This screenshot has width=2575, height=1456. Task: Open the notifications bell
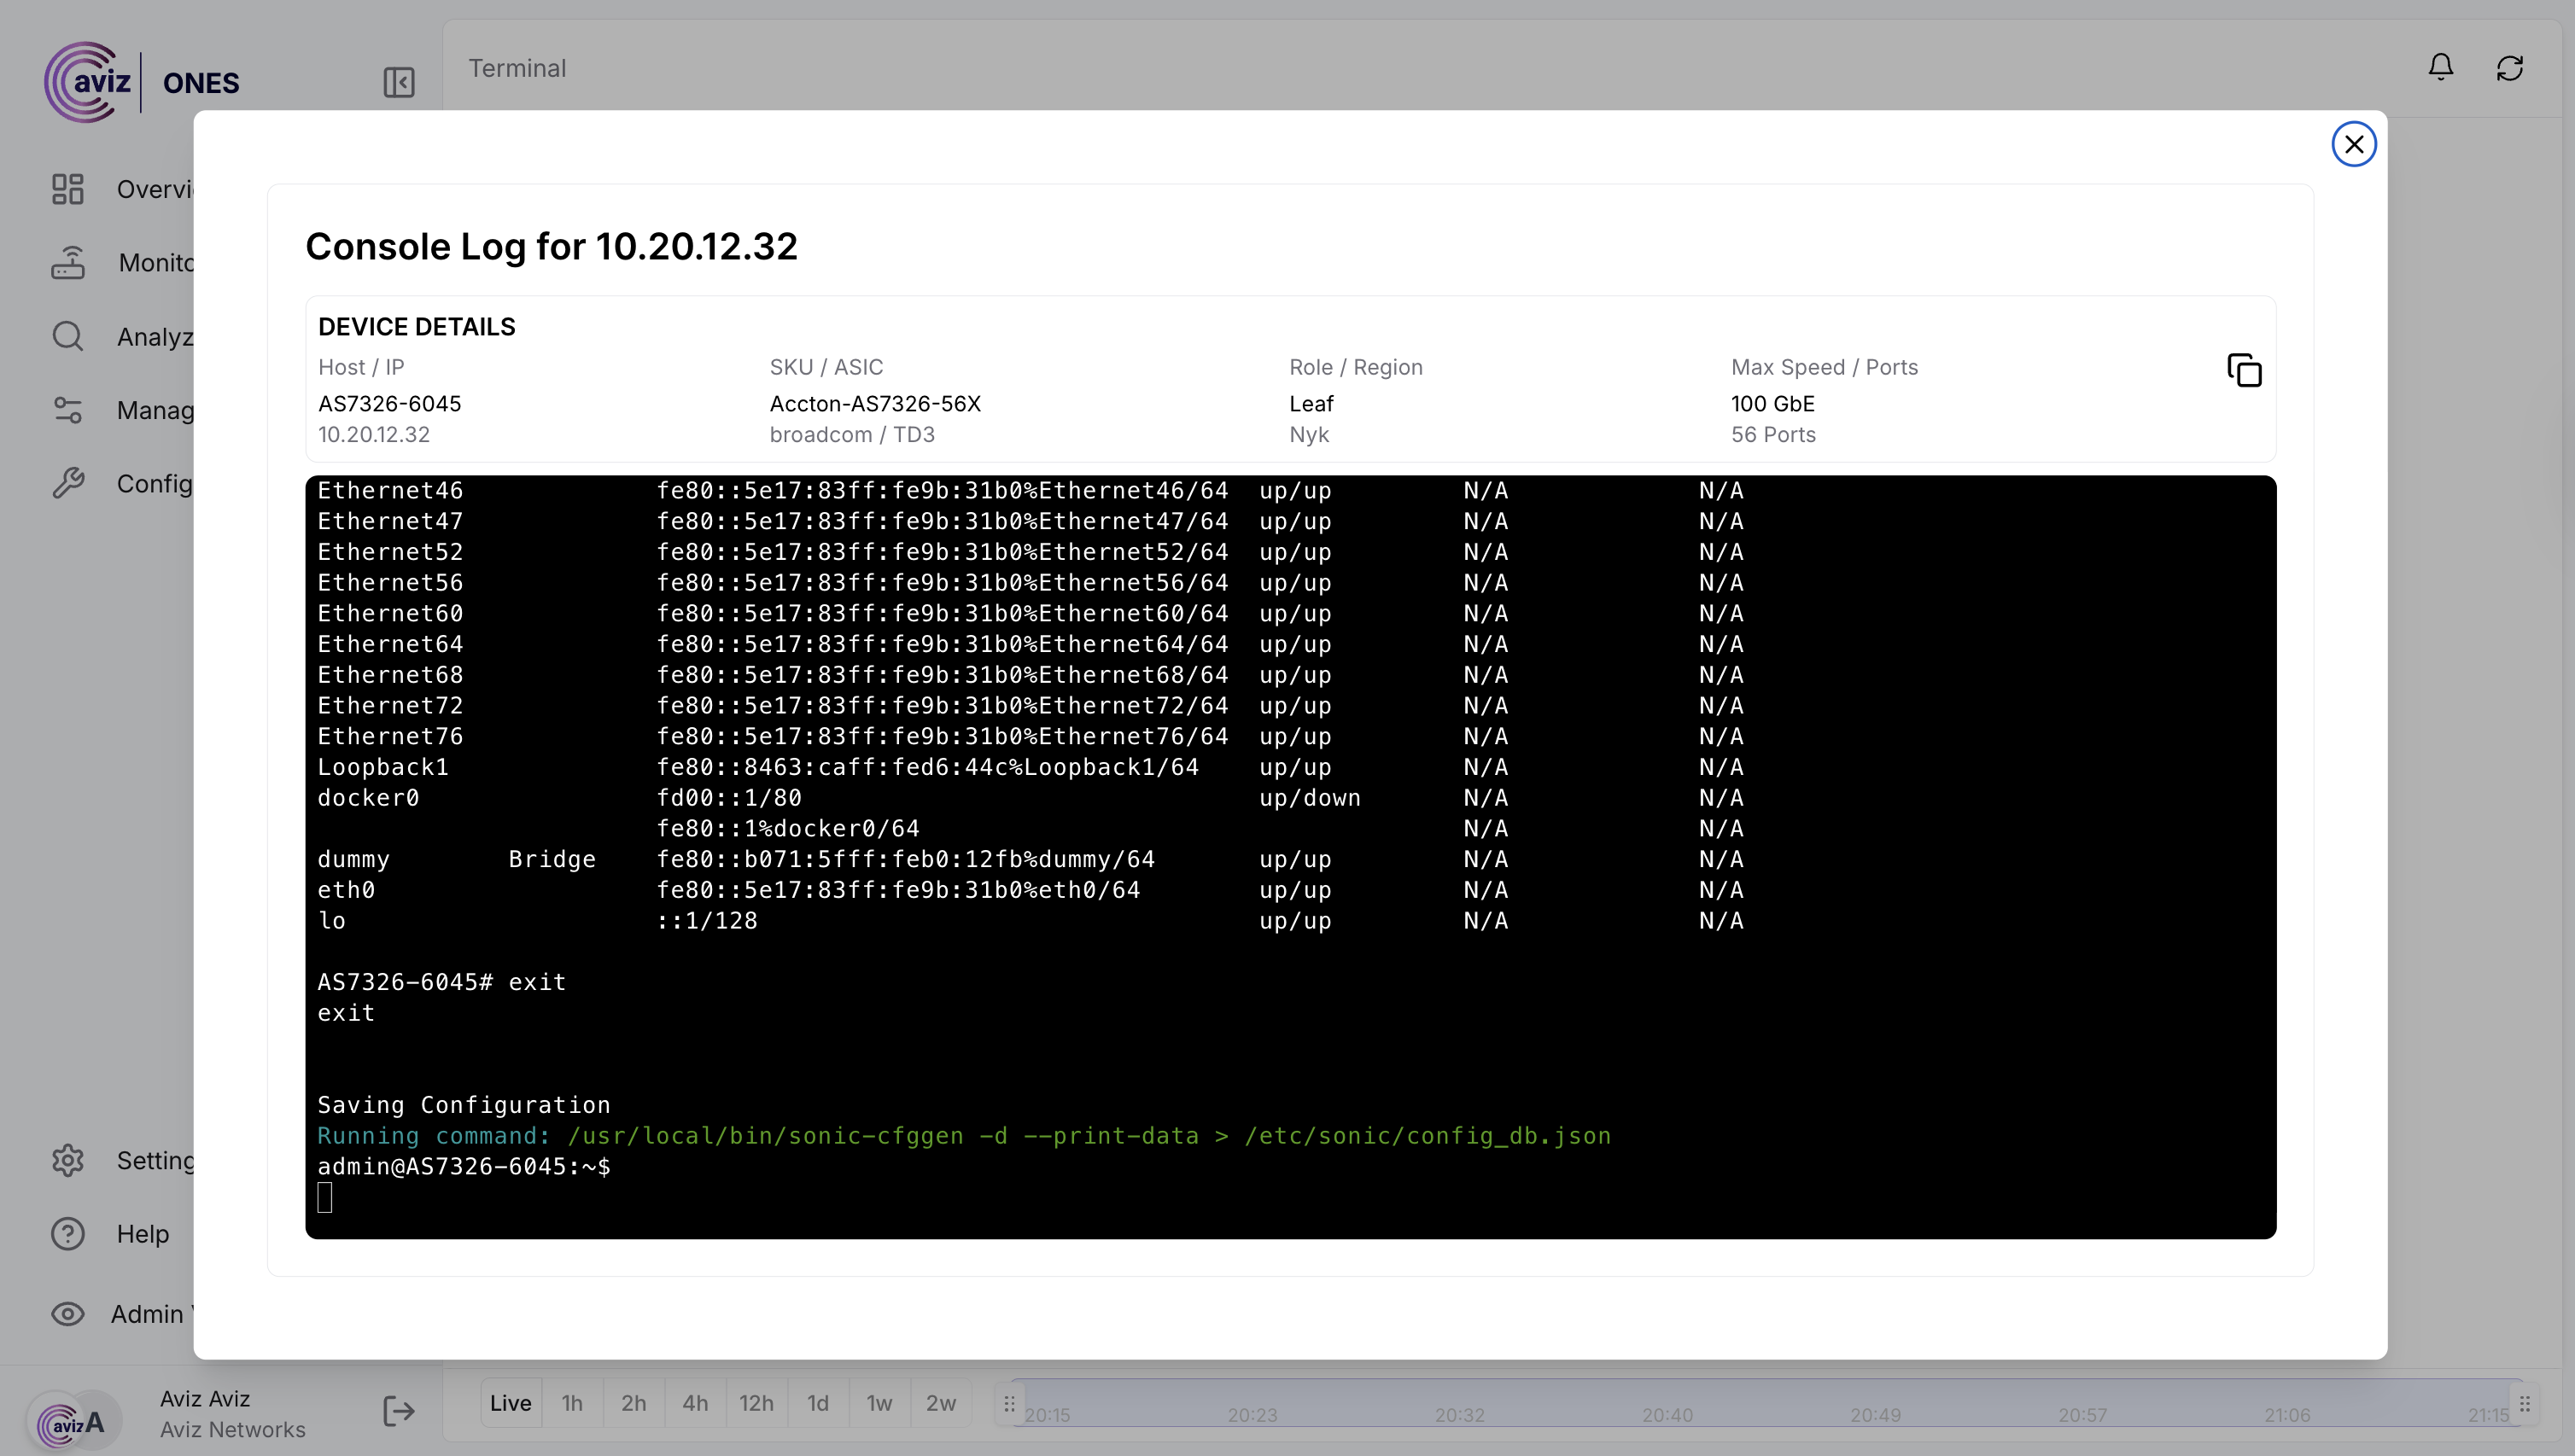(2440, 68)
